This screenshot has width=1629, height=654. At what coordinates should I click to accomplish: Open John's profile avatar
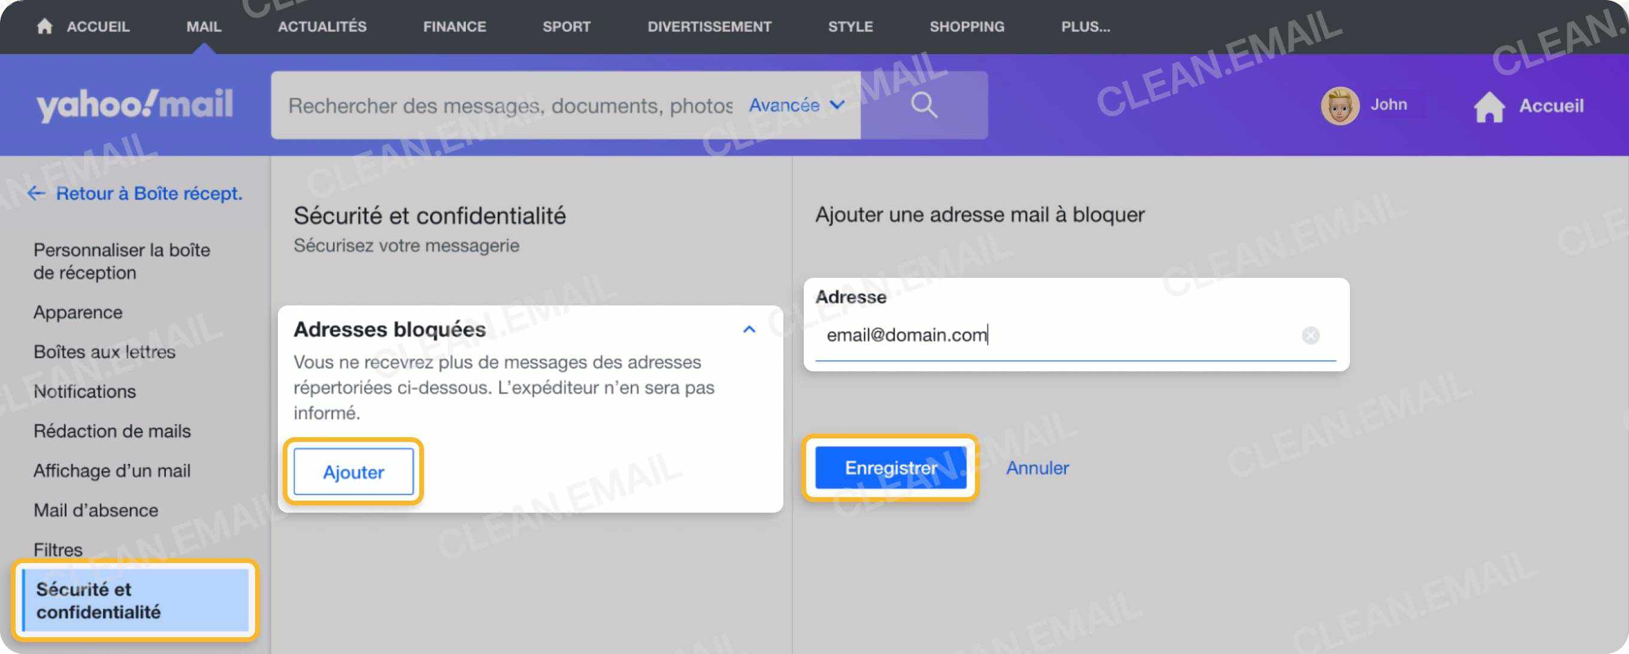point(1340,105)
